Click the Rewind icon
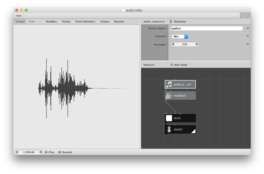This screenshot has width=264, height=174. coord(59,152)
